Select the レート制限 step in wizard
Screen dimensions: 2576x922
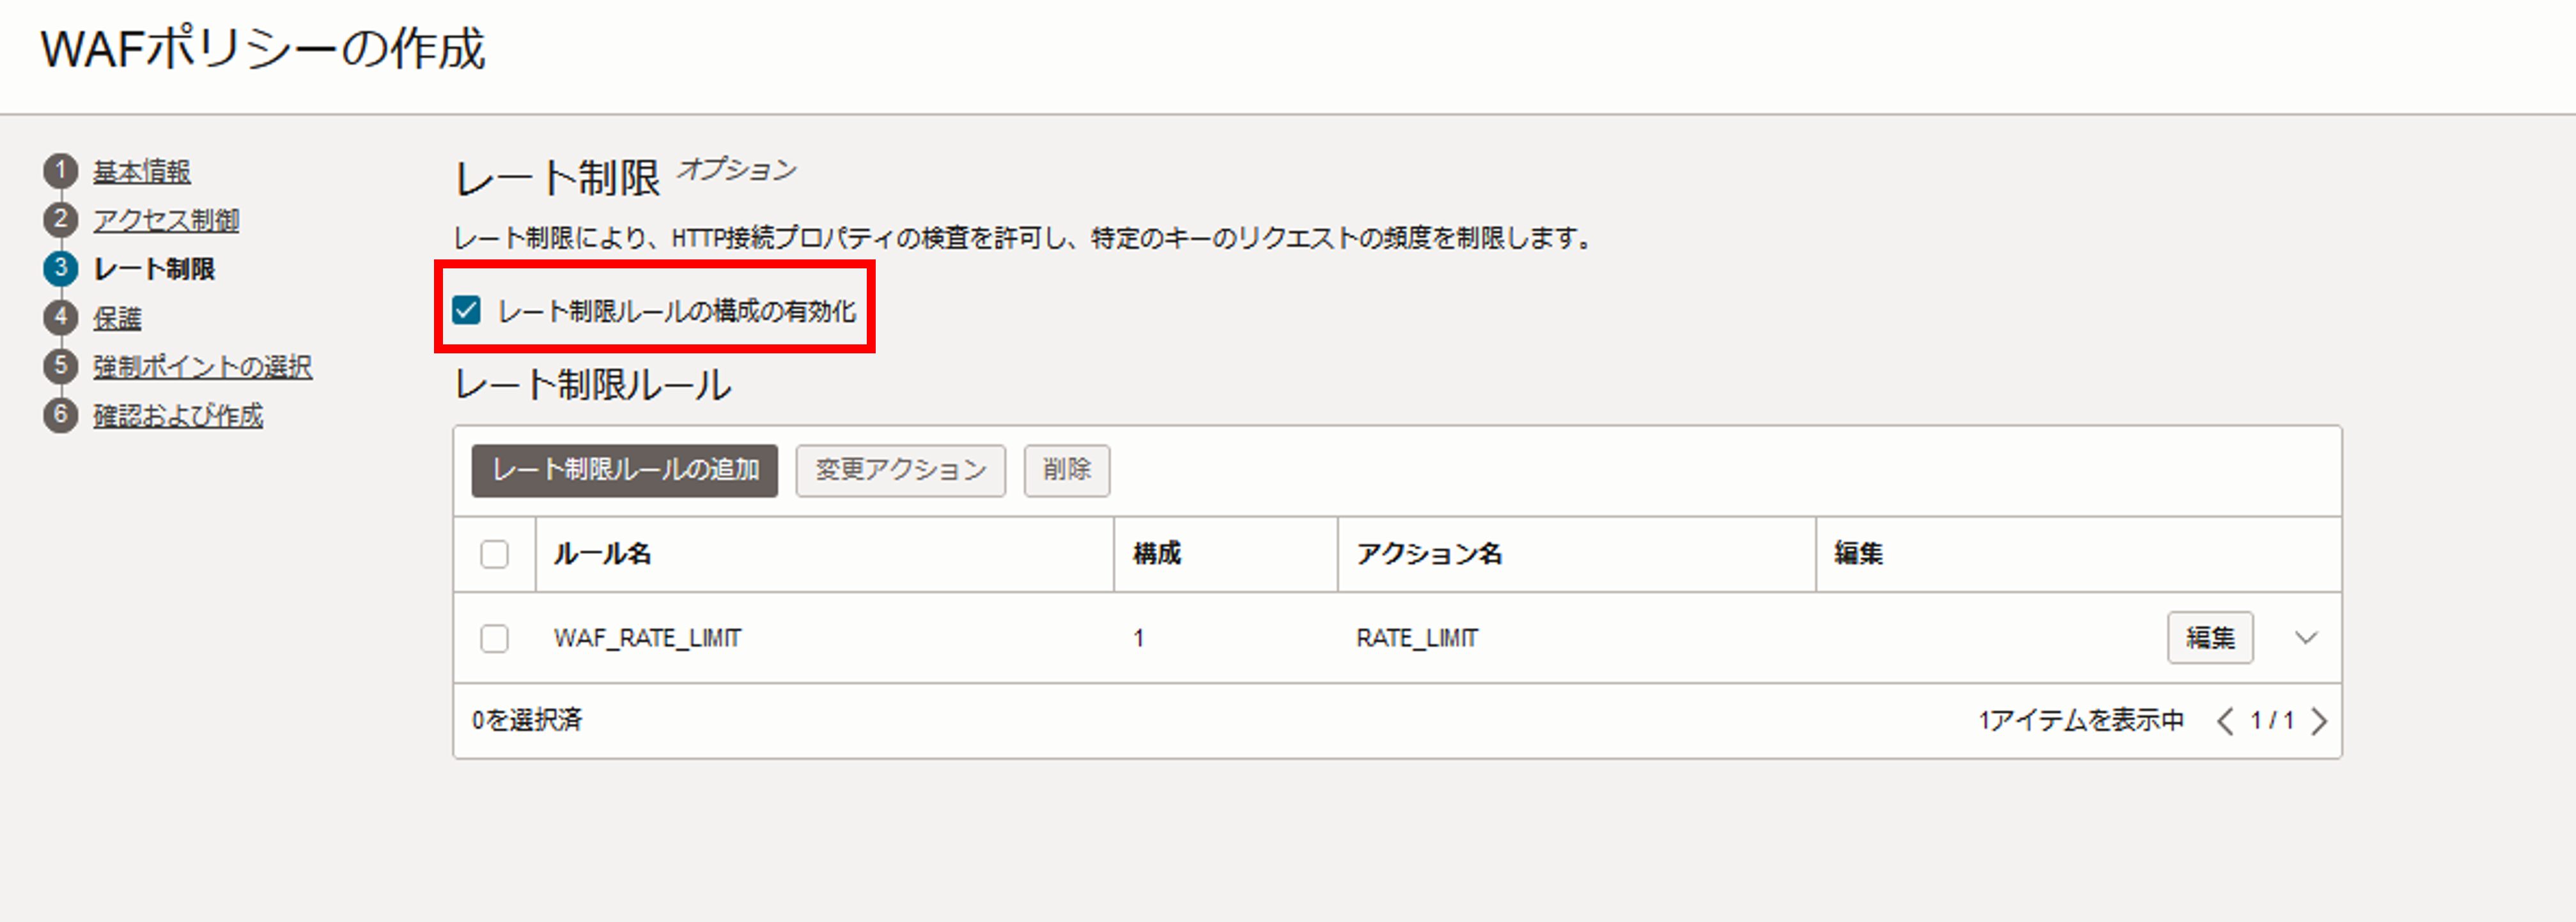coord(154,269)
